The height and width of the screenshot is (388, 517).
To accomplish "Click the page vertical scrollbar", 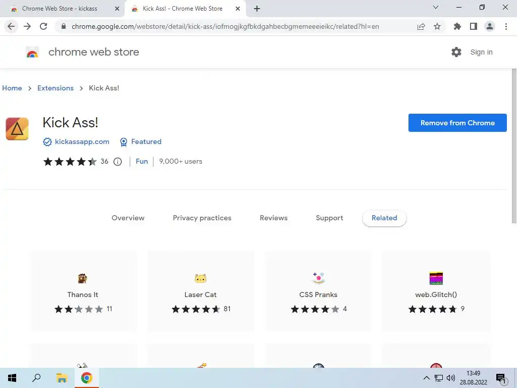I will pyautogui.click(x=514, y=146).
